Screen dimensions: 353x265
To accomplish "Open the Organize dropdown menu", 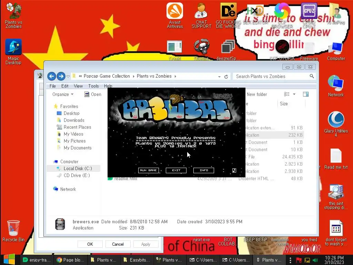I will click(x=63, y=94).
